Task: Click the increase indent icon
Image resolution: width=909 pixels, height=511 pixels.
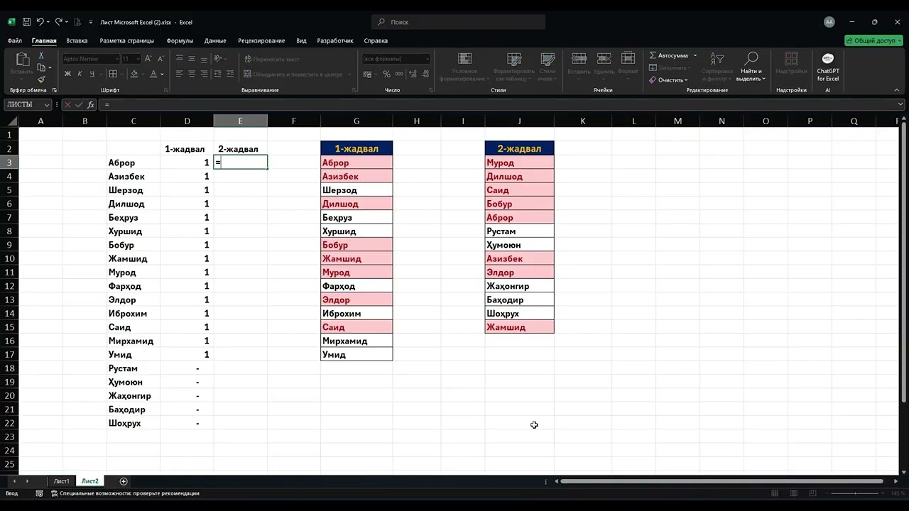Action: coord(230,74)
